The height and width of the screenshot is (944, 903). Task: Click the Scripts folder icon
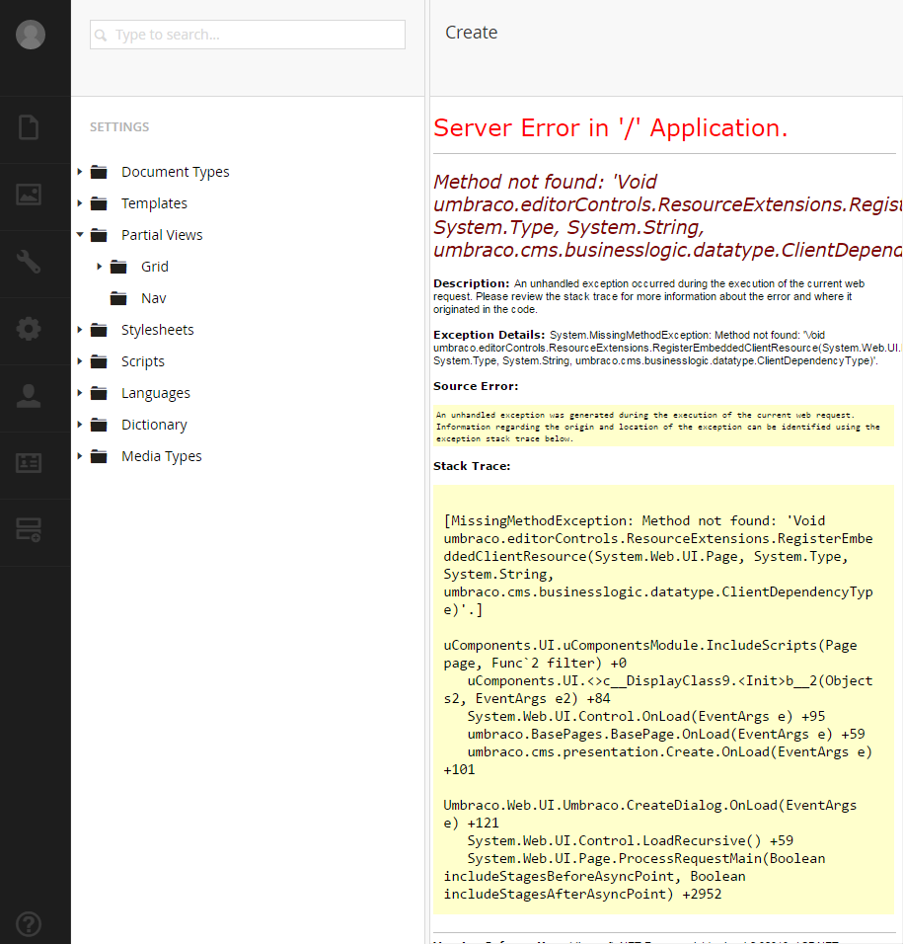point(99,361)
